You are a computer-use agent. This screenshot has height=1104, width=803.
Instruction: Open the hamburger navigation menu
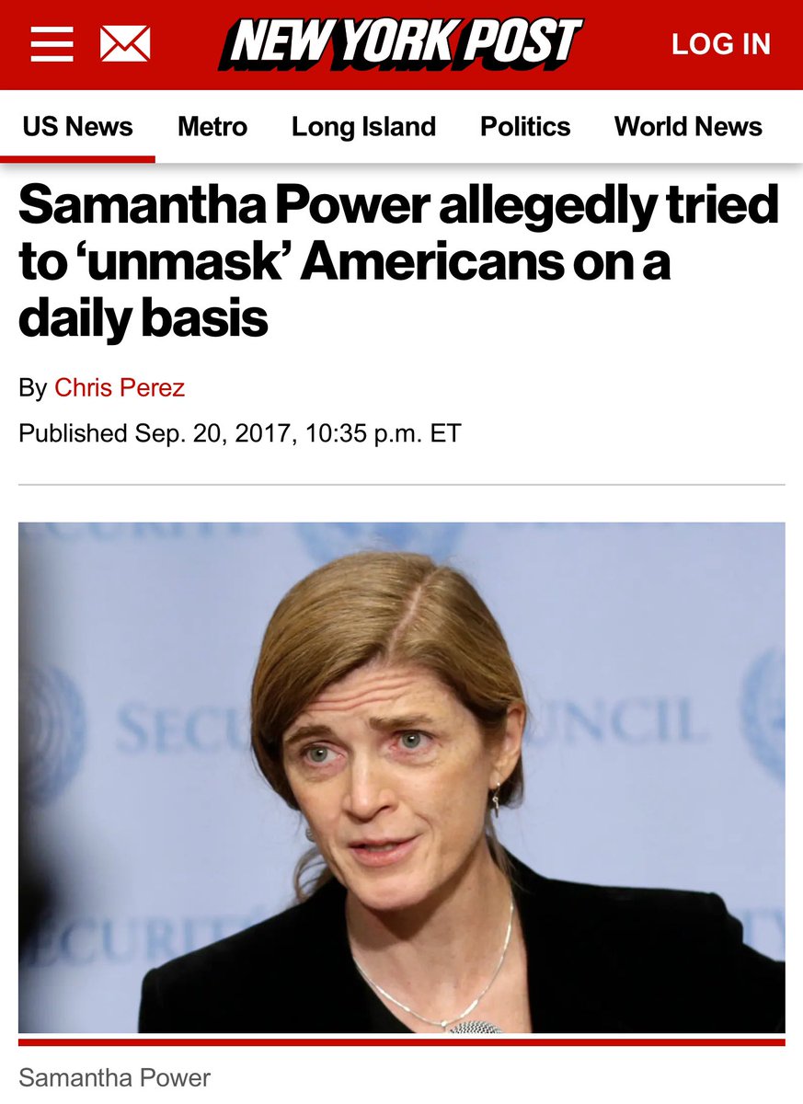coord(52,43)
